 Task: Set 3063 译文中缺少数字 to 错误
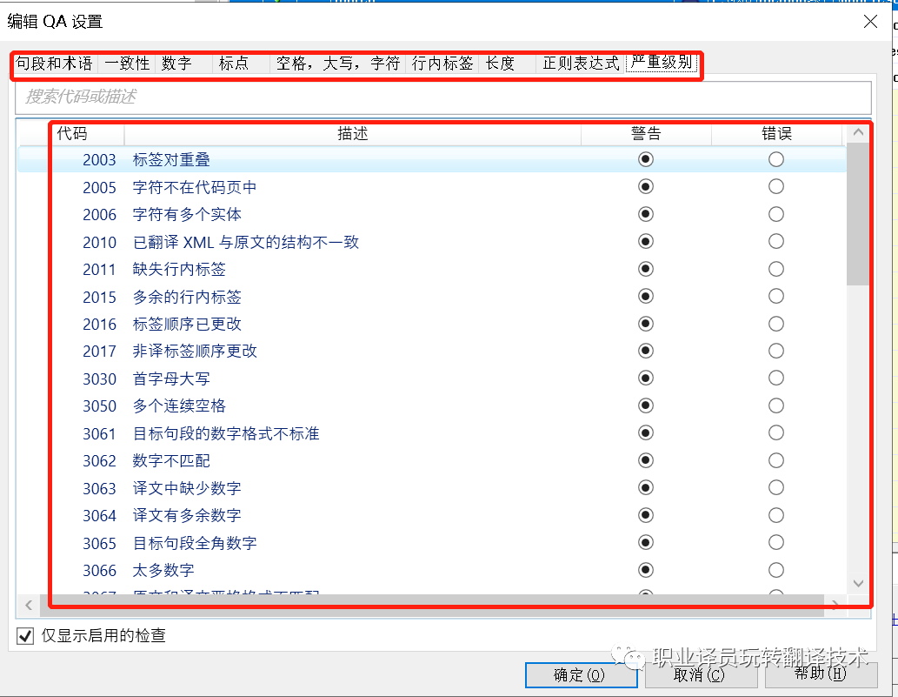click(776, 488)
